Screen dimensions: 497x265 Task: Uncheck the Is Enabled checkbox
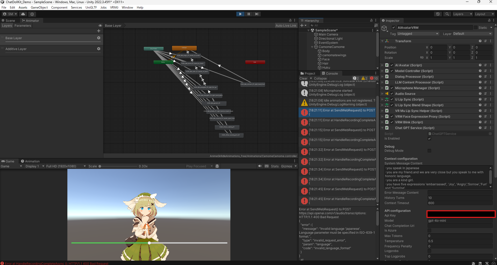pyautogui.click(x=429, y=139)
